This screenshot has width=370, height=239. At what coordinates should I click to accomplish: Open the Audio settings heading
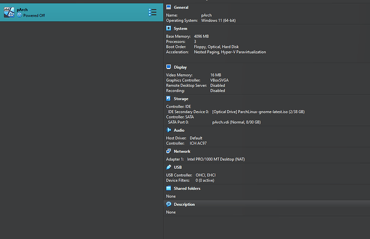tap(179, 130)
